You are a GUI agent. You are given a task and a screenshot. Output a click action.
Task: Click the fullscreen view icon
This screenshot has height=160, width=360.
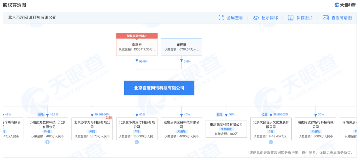(x=221, y=18)
